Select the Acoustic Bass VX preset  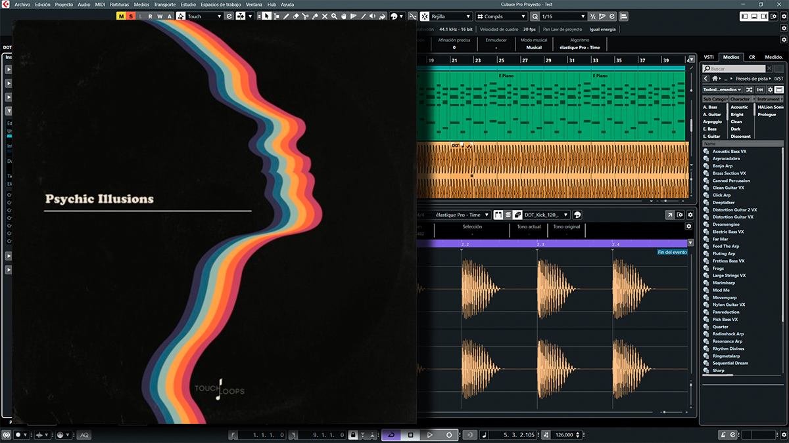coord(729,152)
